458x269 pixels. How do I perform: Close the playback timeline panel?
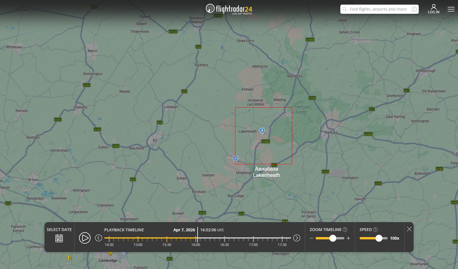click(x=409, y=229)
